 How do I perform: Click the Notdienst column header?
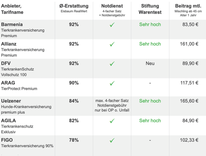[112, 6]
